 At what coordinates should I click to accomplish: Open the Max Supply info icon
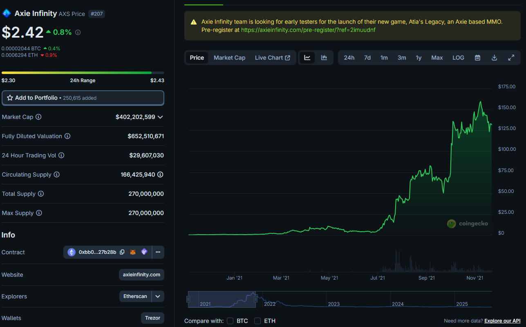(x=39, y=213)
